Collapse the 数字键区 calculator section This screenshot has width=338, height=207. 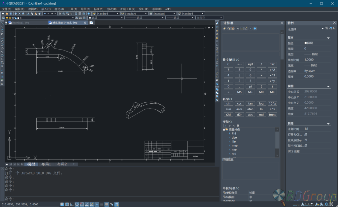click(x=231, y=60)
